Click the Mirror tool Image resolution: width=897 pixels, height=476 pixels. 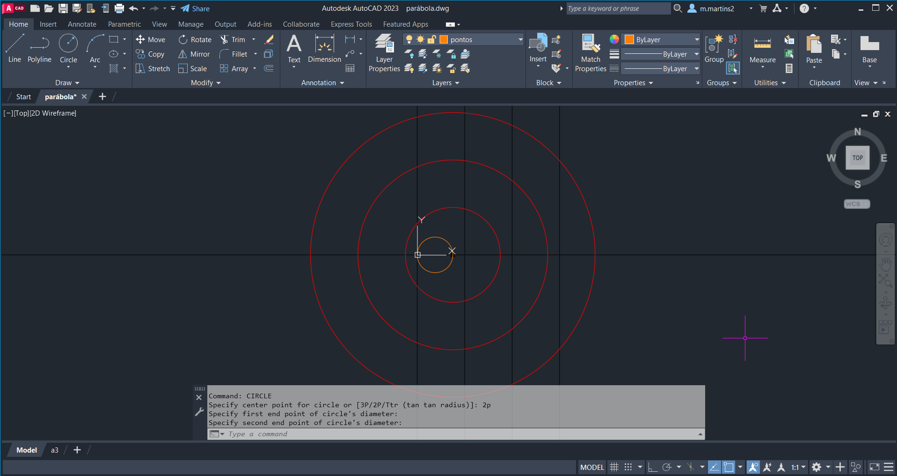194,54
